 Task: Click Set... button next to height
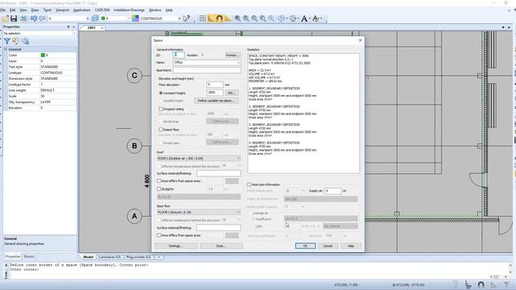pyautogui.click(x=231, y=93)
